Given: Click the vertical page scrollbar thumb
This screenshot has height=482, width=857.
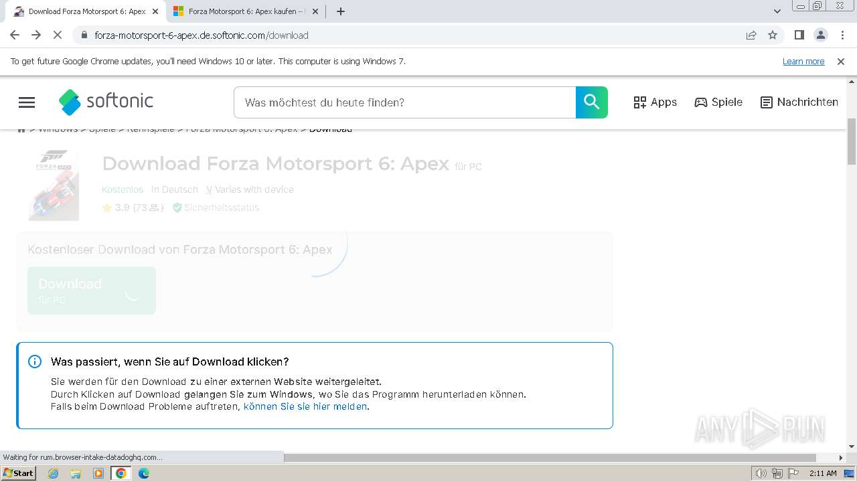Looking at the screenshot, I should tap(852, 141).
